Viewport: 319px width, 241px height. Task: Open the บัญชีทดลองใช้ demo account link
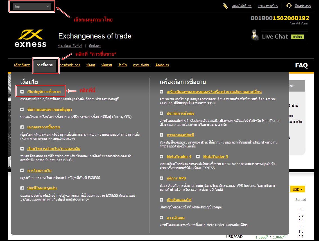[179, 200]
